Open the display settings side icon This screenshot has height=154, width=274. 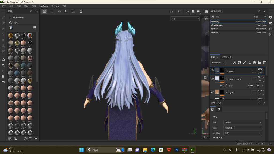click(271, 17)
